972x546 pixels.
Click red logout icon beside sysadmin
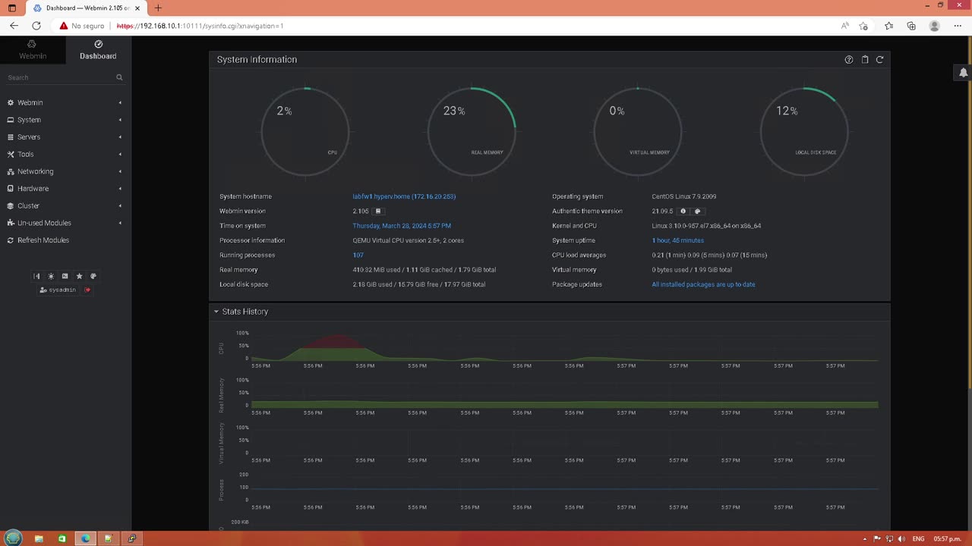[x=87, y=290]
